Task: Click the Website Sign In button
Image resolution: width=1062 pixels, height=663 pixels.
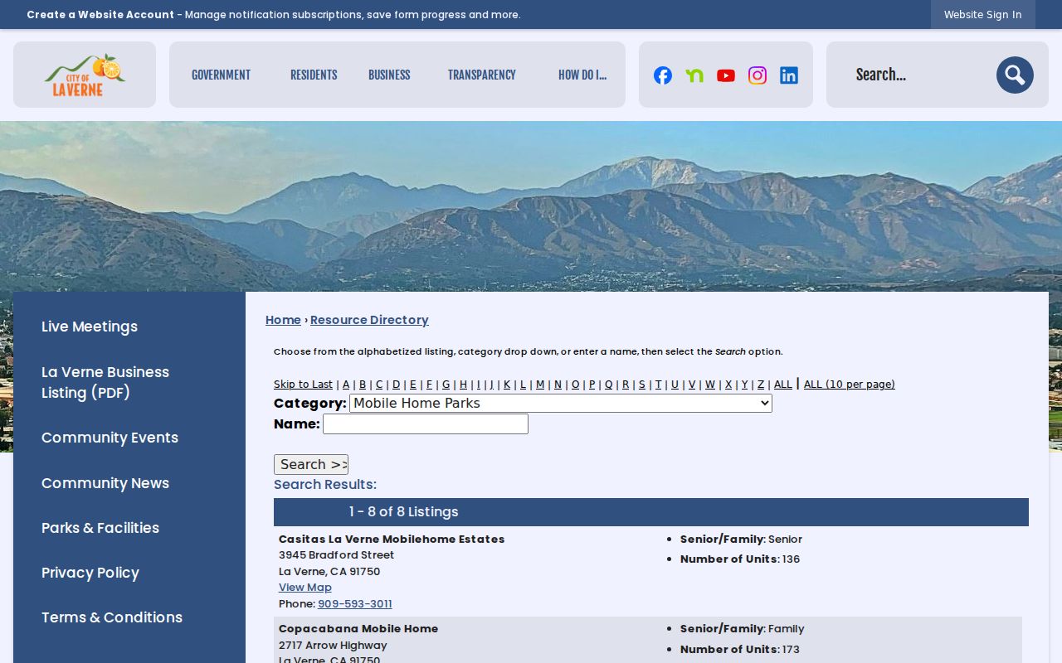Action: pyautogui.click(x=983, y=14)
